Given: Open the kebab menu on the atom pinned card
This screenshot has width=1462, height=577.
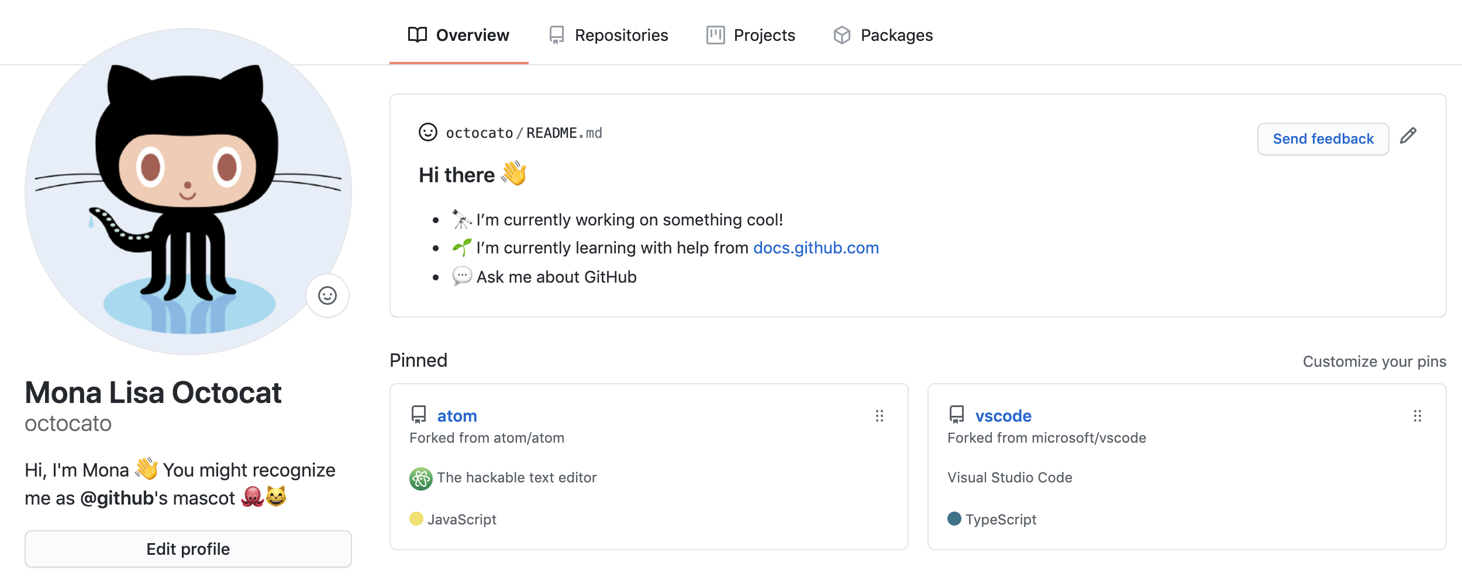Looking at the screenshot, I should (x=880, y=416).
